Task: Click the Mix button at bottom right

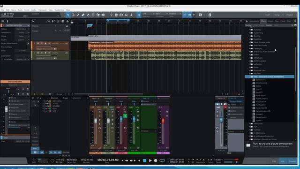Action: [283, 161]
